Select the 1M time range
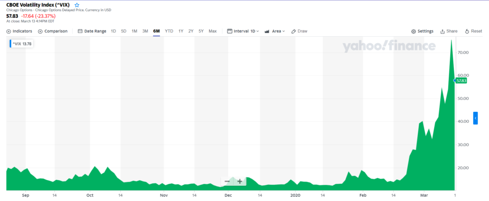This screenshot has width=489, height=201. (x=134, y=31)
